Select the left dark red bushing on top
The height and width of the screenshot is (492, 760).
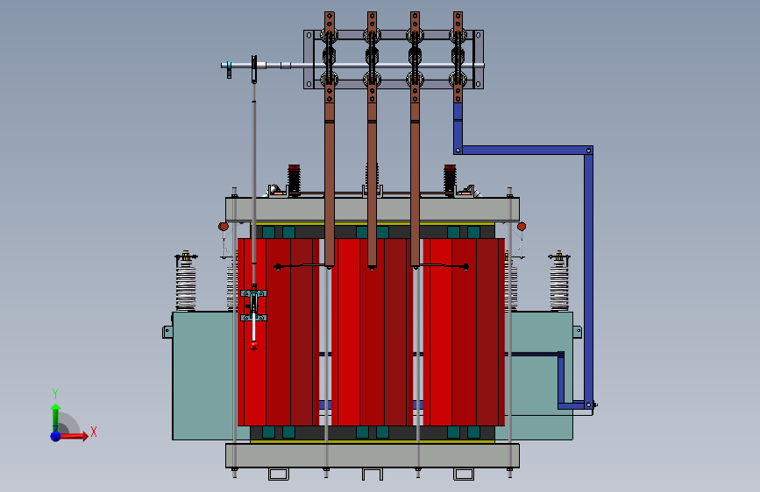click(x=294, y=180)
